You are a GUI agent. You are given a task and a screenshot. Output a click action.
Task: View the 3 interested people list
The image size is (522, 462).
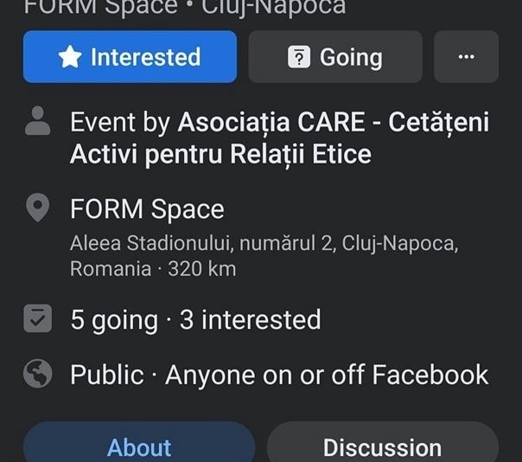click(251, 319)
